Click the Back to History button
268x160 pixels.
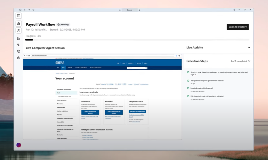[238, 27]
